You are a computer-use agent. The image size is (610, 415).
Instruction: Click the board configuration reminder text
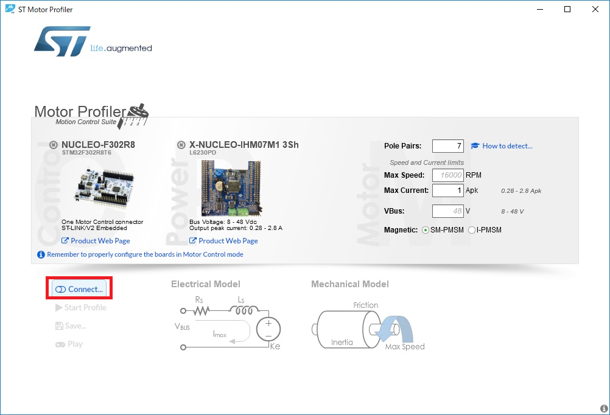click(145, 254)
